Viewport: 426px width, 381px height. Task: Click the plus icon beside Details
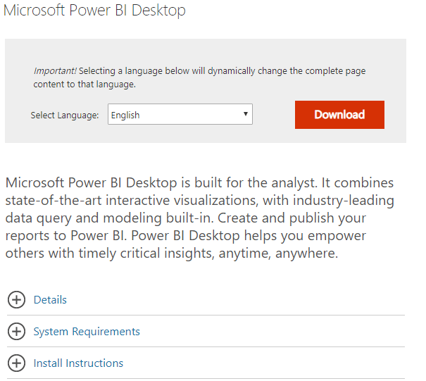pyautogui.click(x=16, y=300)
